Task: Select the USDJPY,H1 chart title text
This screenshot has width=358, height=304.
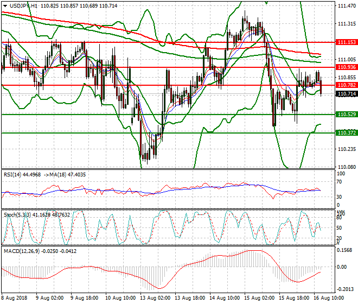Action: [23, 6]
